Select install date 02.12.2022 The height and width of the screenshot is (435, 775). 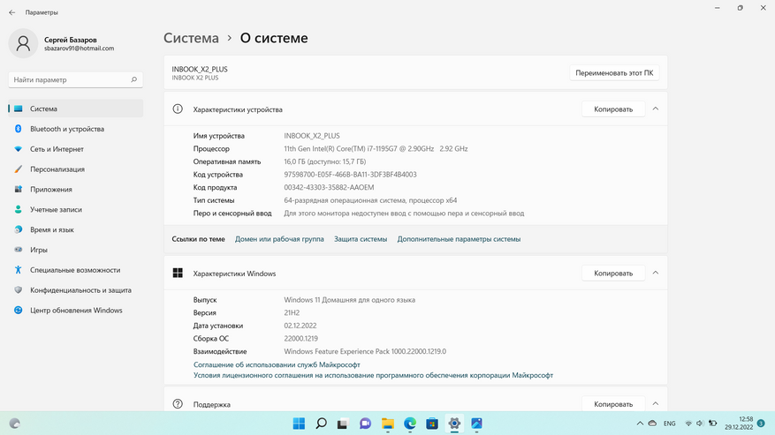(300, 326)
